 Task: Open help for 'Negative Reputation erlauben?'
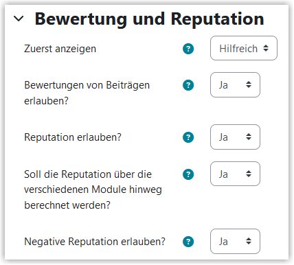[x=188, y=242]
